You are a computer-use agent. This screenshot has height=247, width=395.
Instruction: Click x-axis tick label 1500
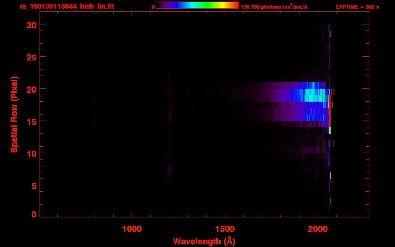225,229
